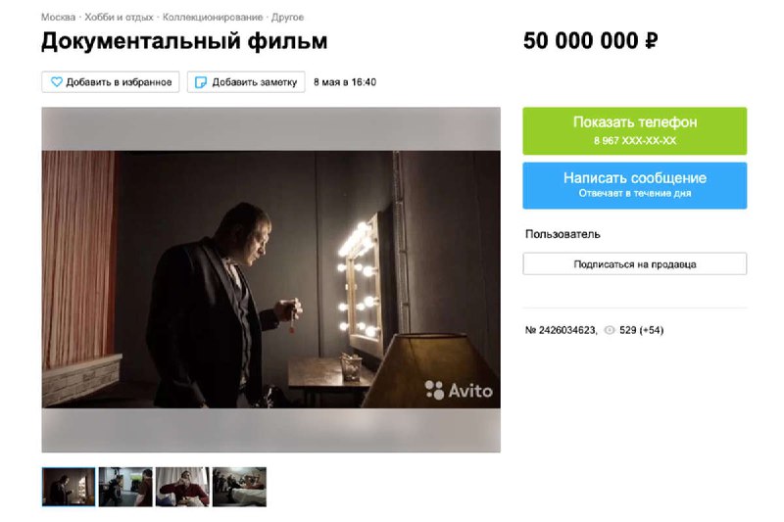Subscribe via Подписаться на продавца
784x522 pixels.
(x=634, y=263)
